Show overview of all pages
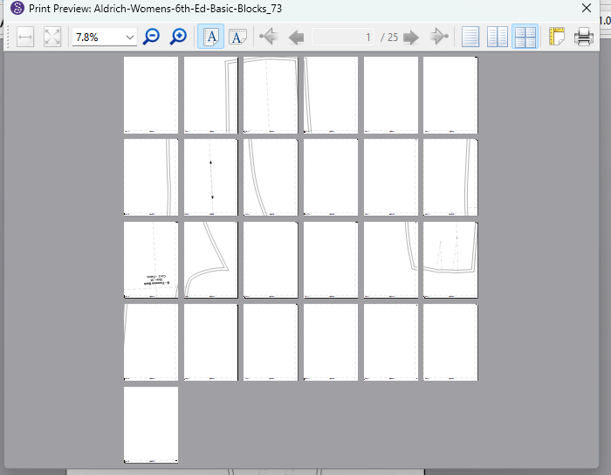This screenshot has height=475, width=611. (525, 37)
